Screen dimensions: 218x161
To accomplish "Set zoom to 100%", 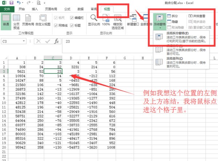I will 106,20.
